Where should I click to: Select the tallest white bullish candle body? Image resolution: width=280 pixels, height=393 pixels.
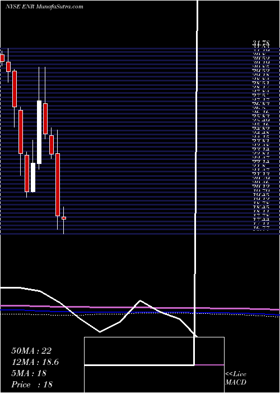tap(39, 132)
